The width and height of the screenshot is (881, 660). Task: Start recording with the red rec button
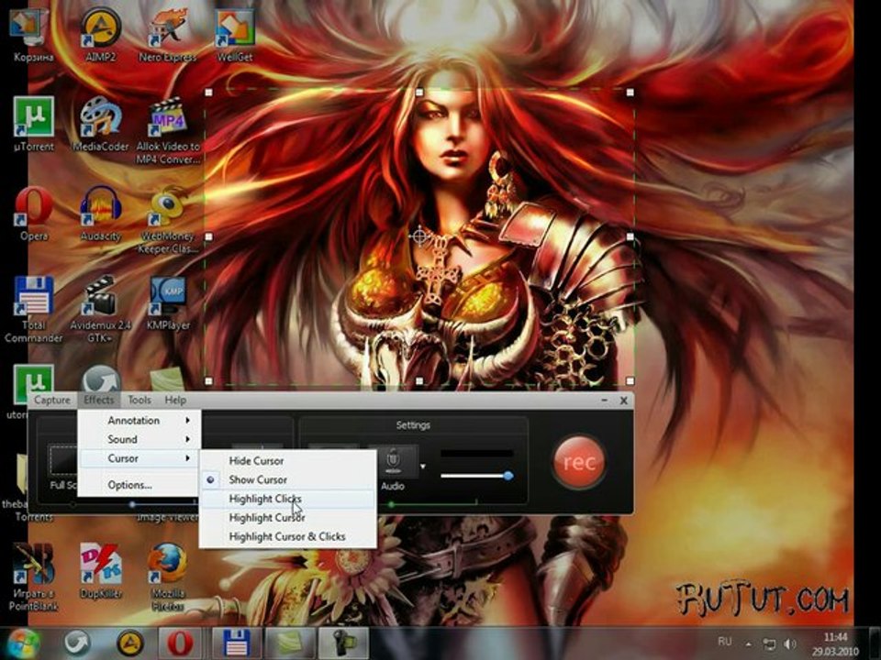click(x=579, y=462)
